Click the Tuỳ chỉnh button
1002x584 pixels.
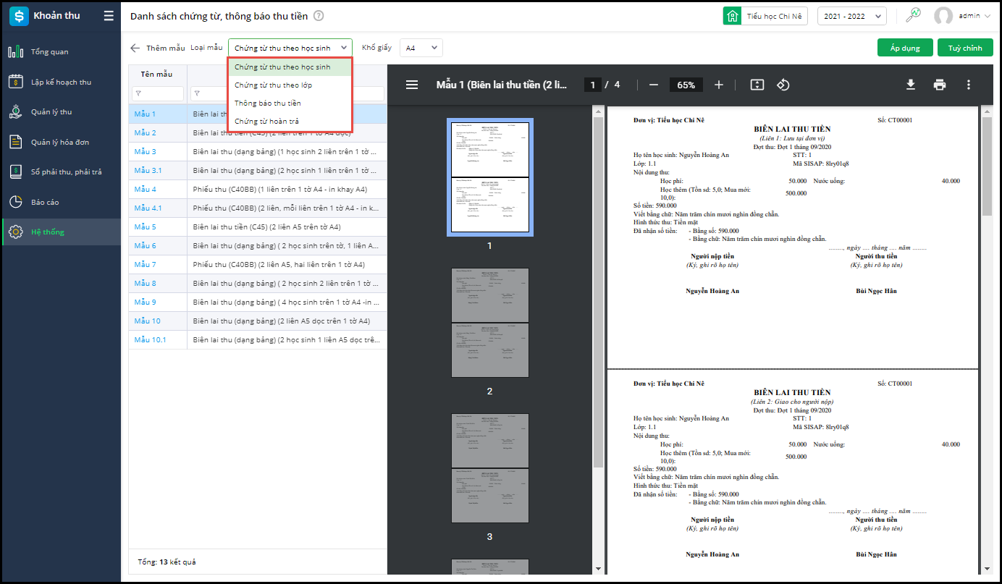[965, 48]
